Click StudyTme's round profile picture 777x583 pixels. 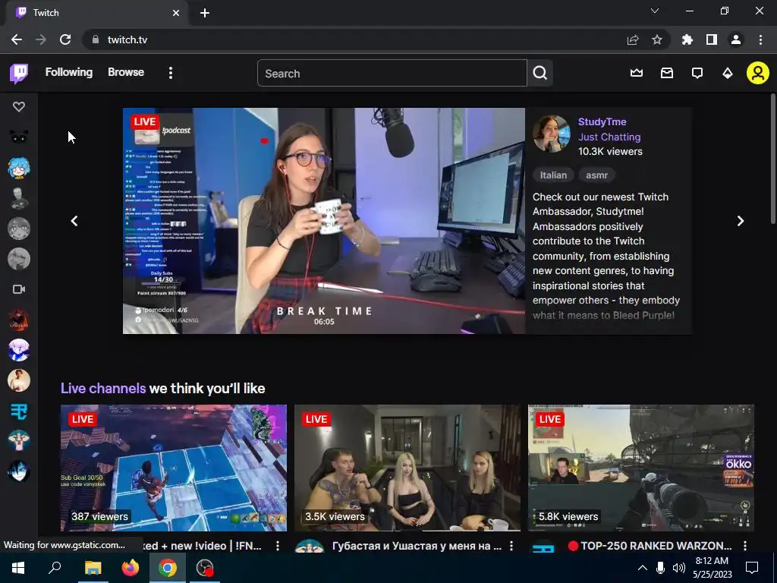pos(551,134)
